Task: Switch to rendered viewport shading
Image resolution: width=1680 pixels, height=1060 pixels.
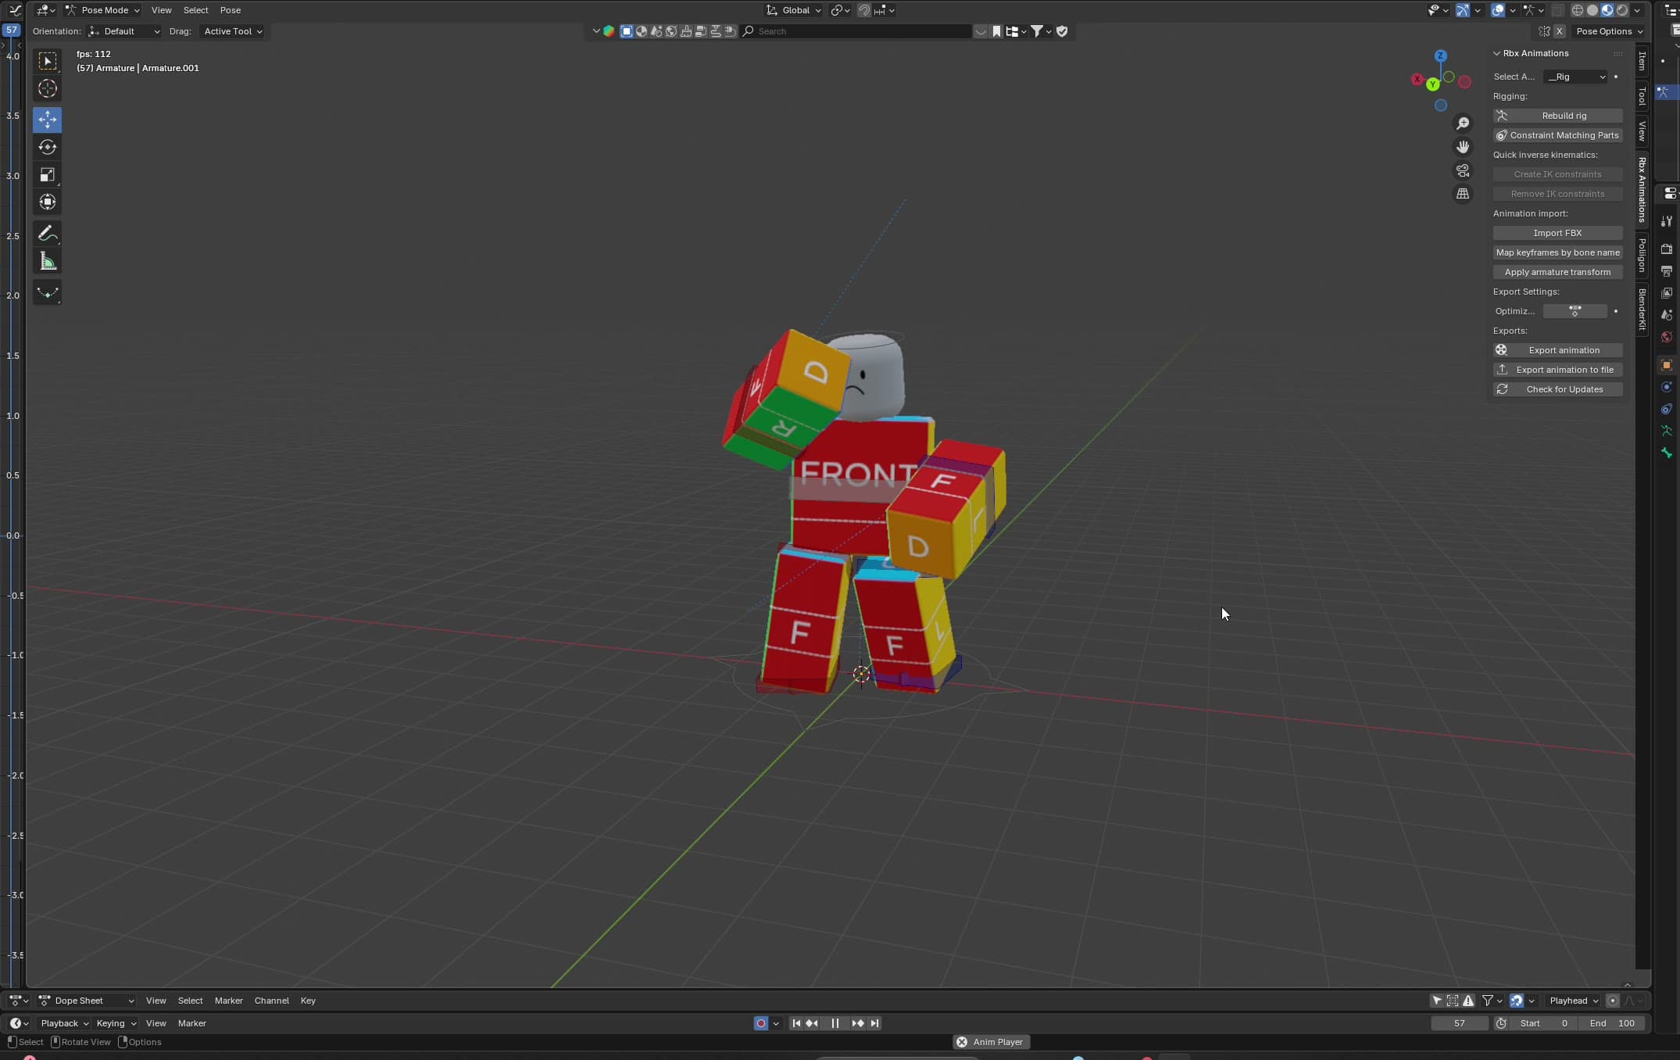Action: click(x=1621, y=10)
